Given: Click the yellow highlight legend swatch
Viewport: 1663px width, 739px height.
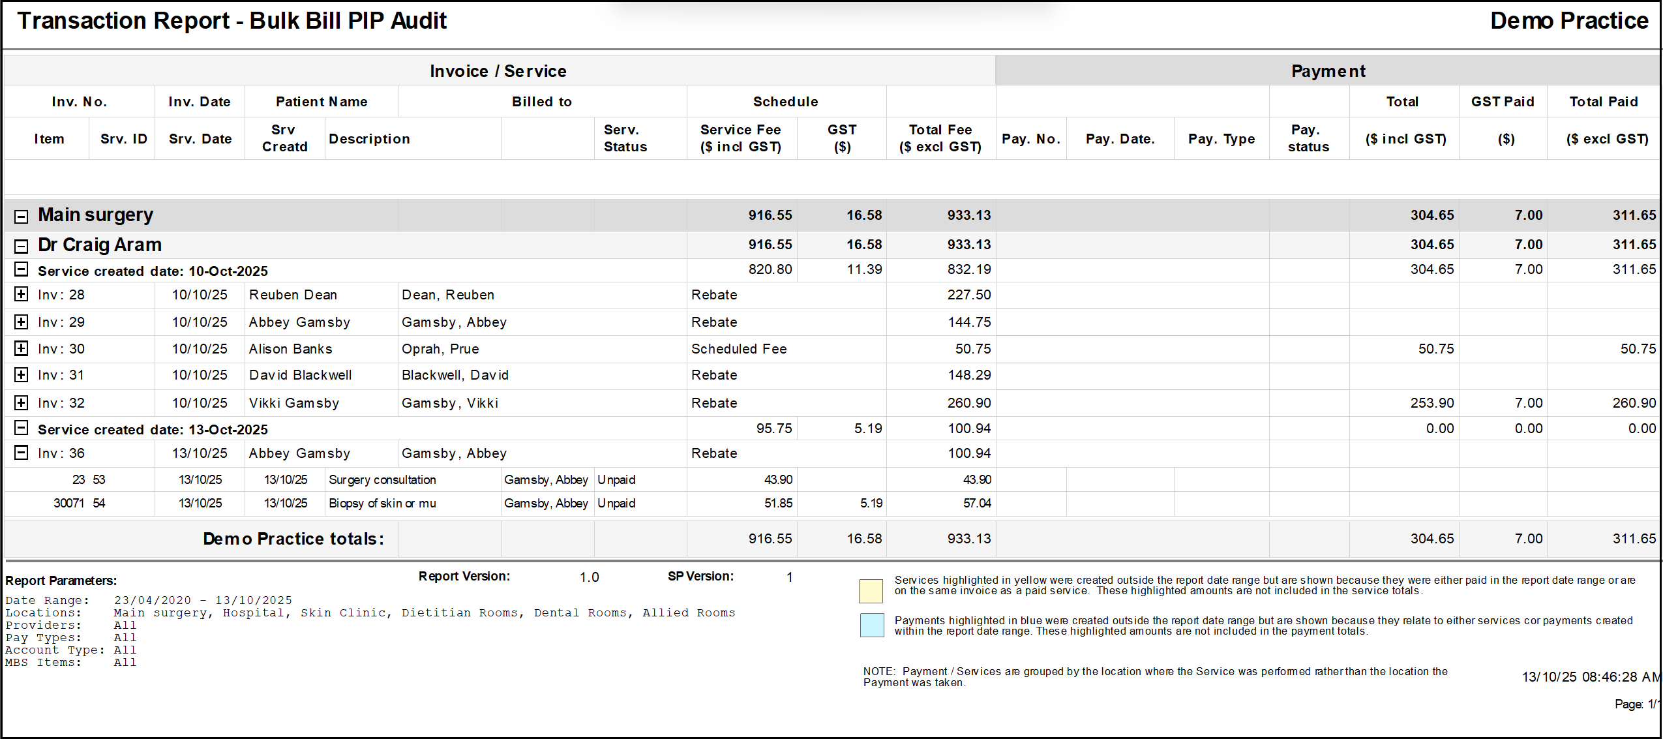Looking at the screenshot, I should click(x=871, y=591).
